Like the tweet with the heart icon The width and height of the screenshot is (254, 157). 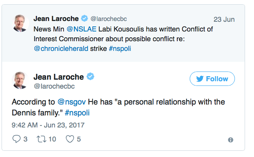(69, 139)
